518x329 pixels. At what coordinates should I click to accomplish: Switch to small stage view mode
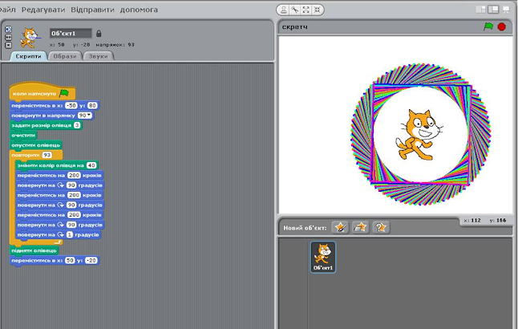tap(480, 10)
